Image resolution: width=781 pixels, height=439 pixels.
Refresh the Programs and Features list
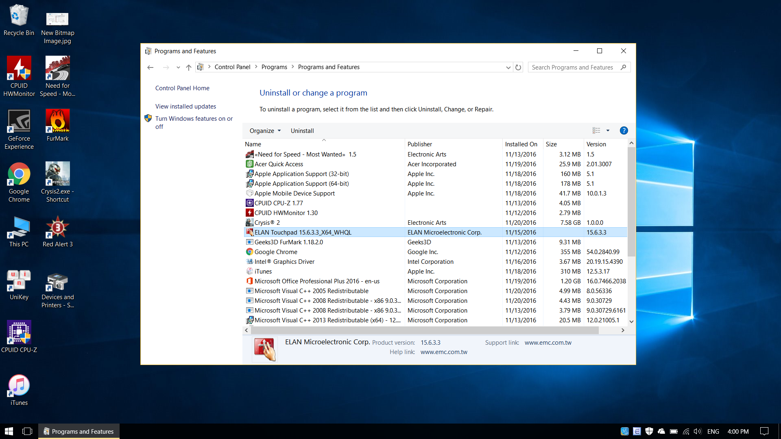point(518,67)
